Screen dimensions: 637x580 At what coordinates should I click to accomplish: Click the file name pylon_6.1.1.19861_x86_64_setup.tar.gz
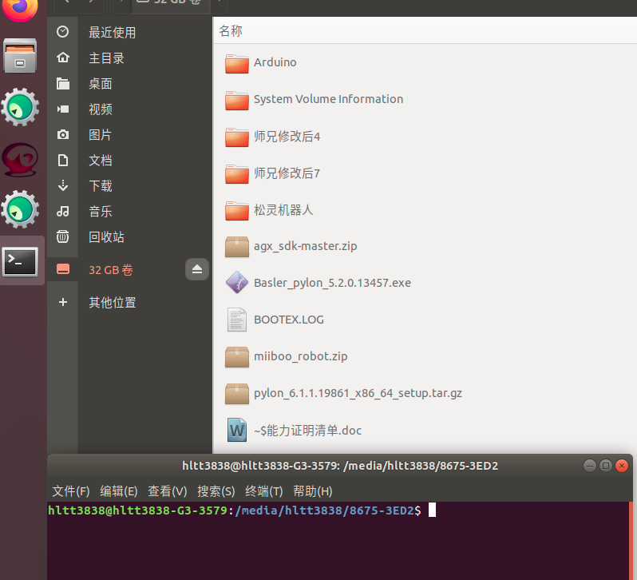(x=358, y=393)
